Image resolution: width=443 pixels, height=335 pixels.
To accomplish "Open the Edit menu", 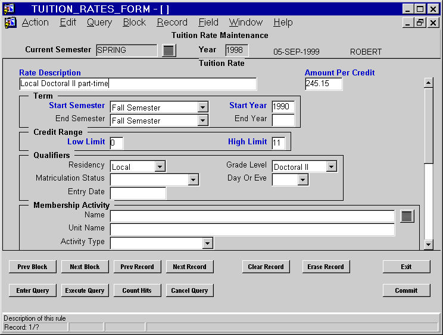I will coord(68,22).
